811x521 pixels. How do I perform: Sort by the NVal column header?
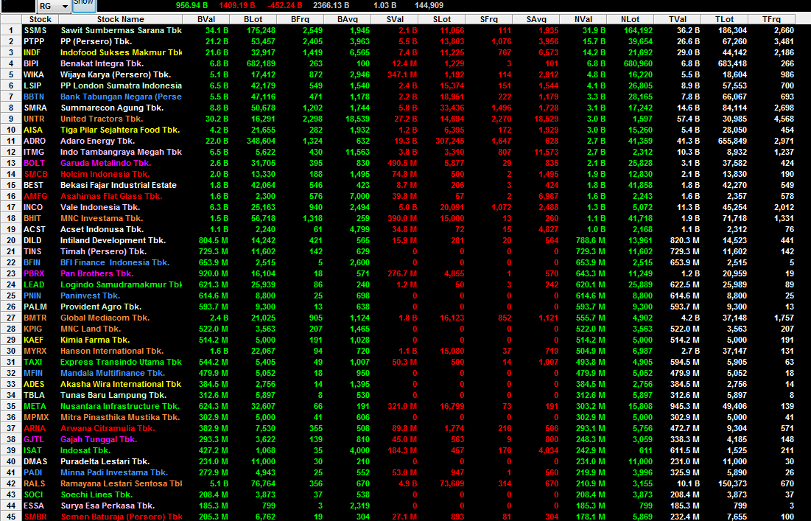pyautogui.click(x=583, y=19)
